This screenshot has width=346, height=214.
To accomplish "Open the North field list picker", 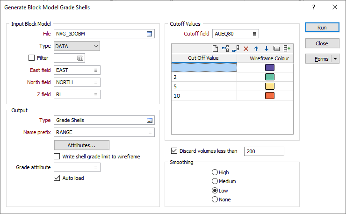I will click(x=96, y=82).
